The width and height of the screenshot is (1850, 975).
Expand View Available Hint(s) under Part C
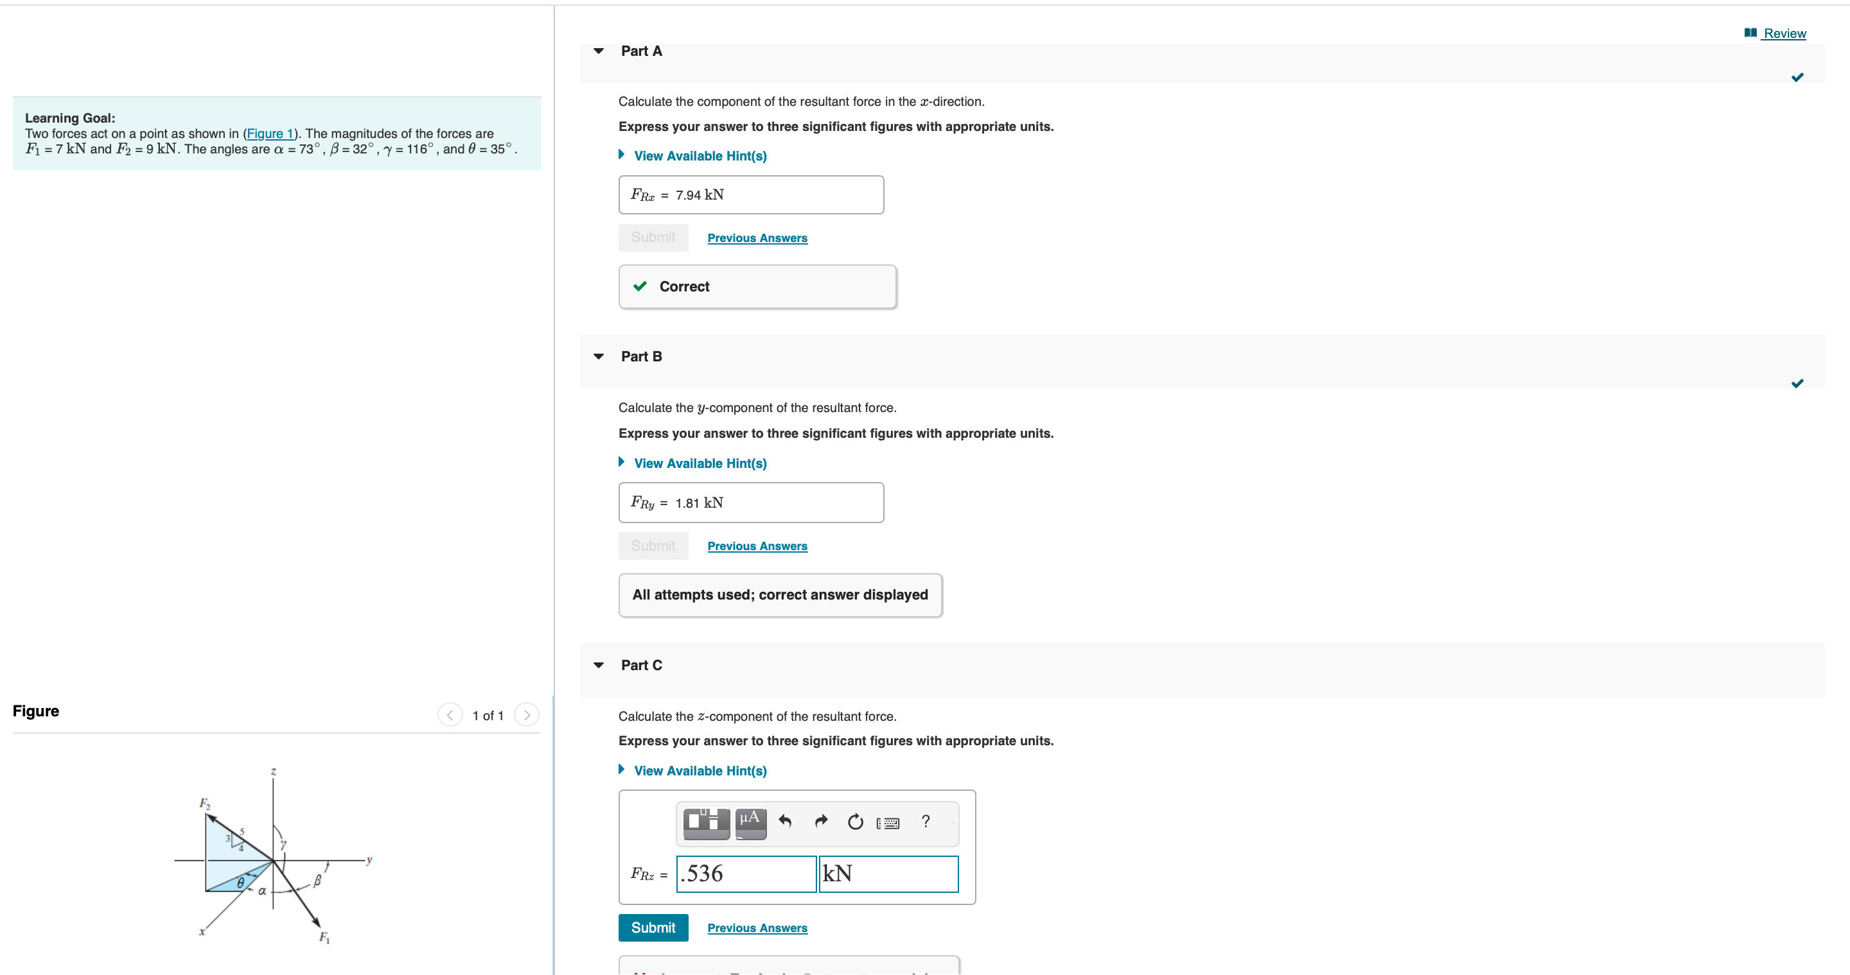699,770
